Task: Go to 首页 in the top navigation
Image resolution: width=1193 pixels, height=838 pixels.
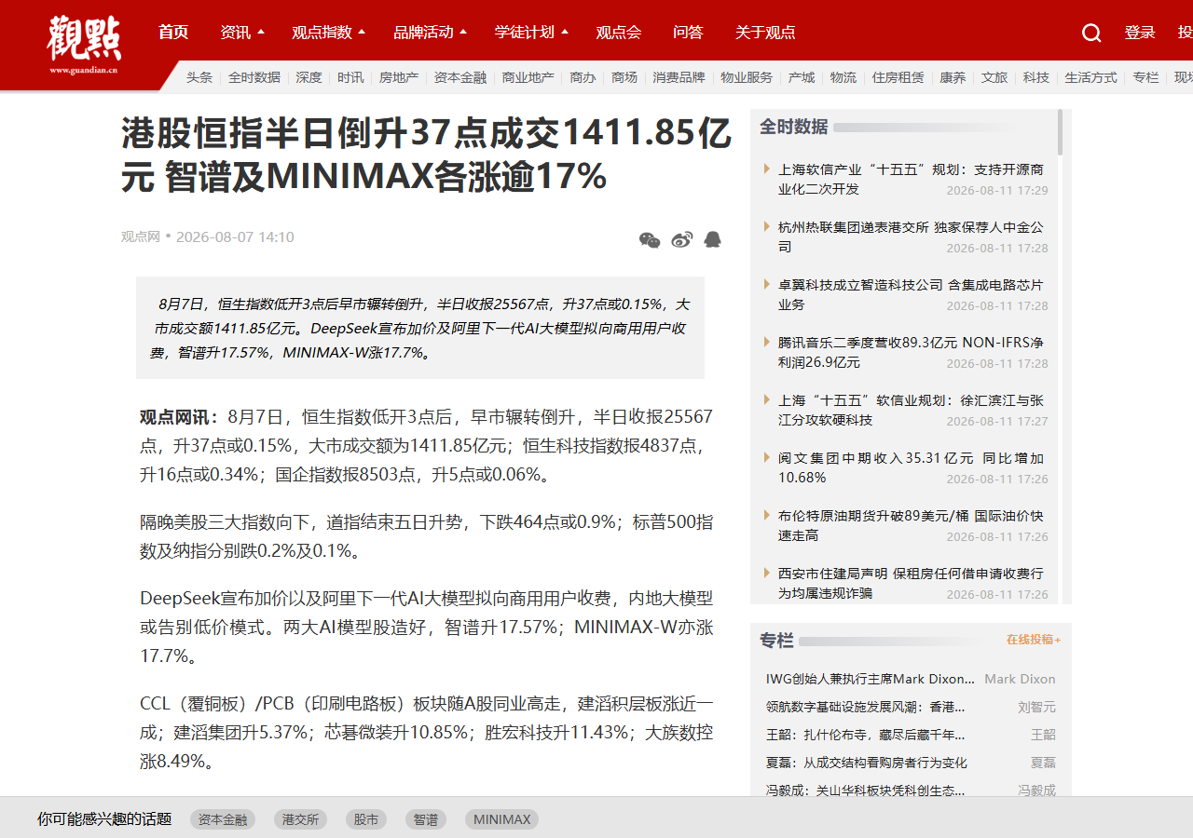Action: click(173, 33)
